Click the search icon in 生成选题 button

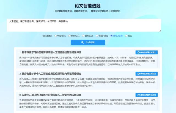pos(82,43)
